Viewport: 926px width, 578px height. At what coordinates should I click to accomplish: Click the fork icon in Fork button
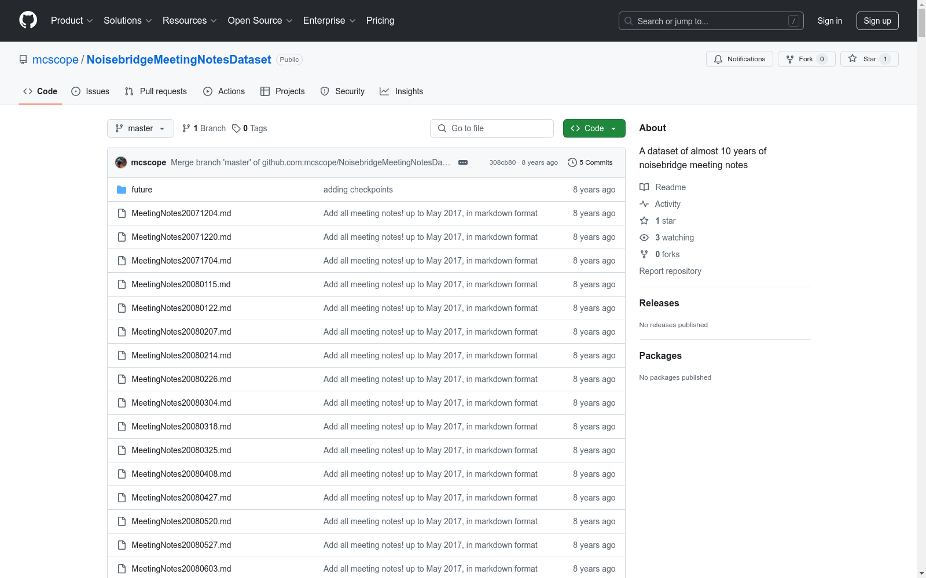[790, 59]
